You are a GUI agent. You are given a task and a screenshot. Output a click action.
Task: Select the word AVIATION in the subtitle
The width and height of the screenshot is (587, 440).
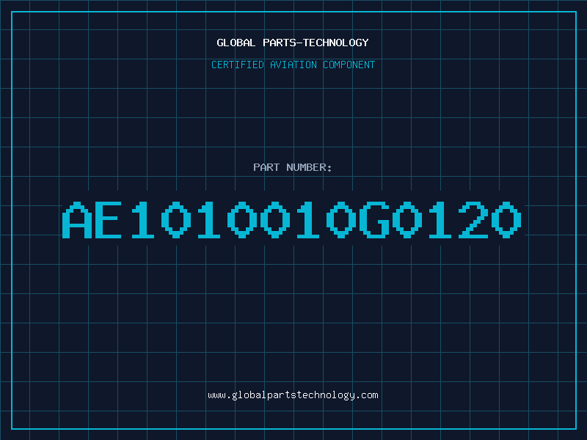[293, 65]
